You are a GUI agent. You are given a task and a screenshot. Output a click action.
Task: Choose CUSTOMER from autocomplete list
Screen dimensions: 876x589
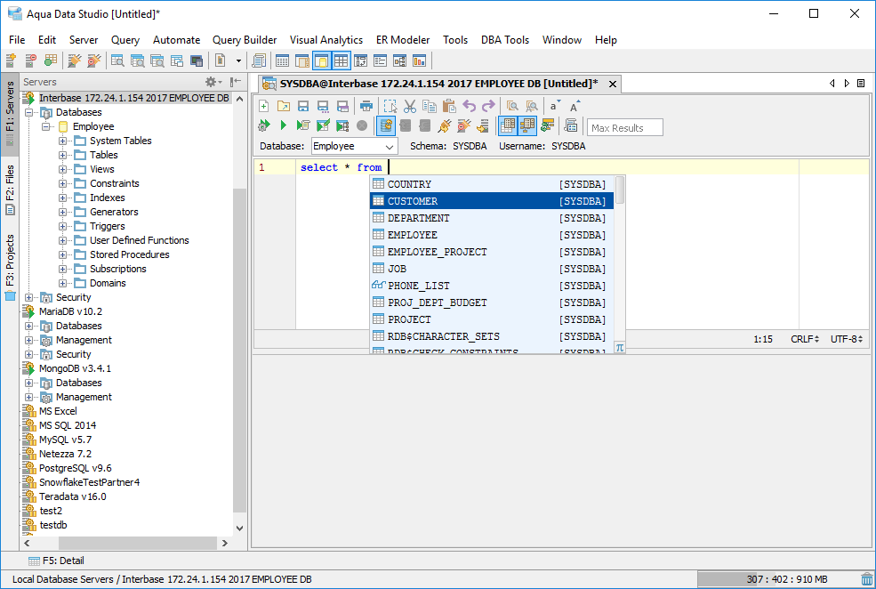point(492,201)
